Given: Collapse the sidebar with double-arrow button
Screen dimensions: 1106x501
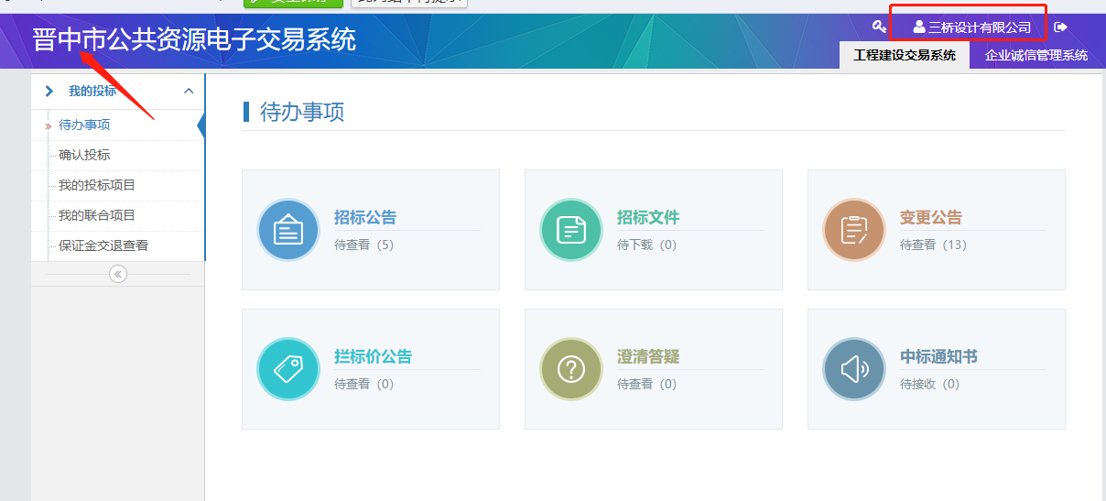Looking at the screenshot, I should pos(118,274).
